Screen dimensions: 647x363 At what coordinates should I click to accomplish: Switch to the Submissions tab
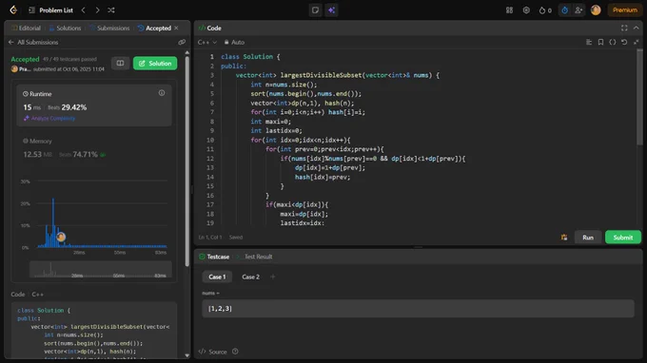coord(109,28)
